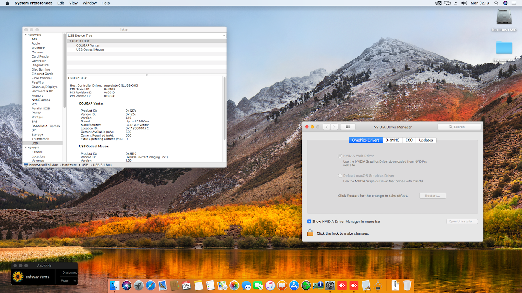Click the NVIDIA menu bar icon
522x293 pixels.
click(438, 3)
